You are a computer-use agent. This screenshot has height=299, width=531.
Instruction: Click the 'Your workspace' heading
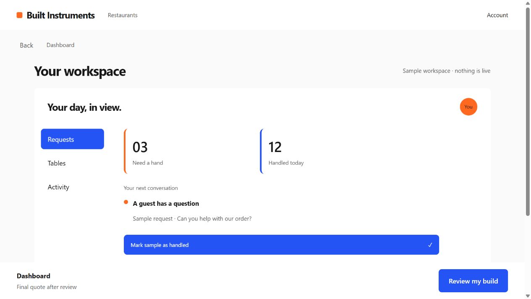pyautogui.click(x=80, y=71)
